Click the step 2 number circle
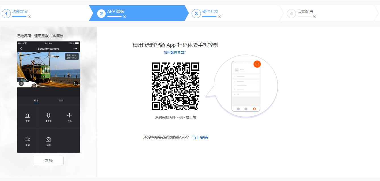The height and width of the screenshot is (181, 380). (101, 13)
